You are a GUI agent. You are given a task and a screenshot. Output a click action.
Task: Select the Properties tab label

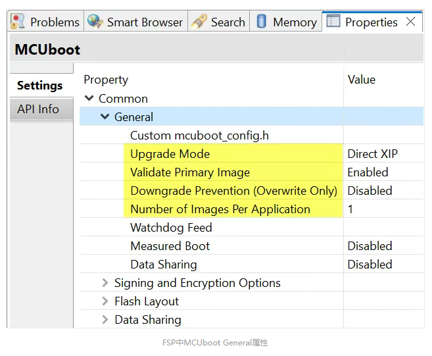[x=372, y=22]
